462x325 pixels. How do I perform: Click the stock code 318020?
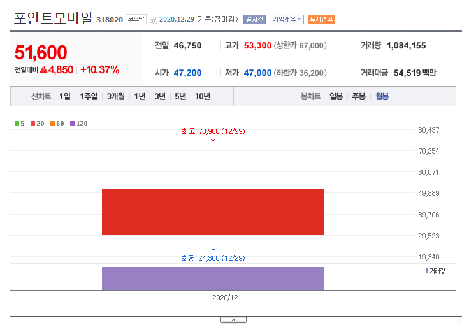(x=110, y=20)
